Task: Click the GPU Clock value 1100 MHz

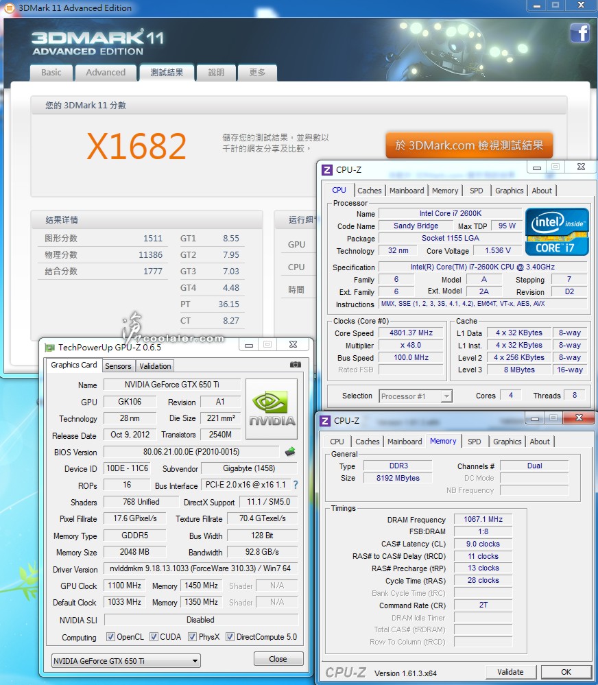Action: click(125, 586)
